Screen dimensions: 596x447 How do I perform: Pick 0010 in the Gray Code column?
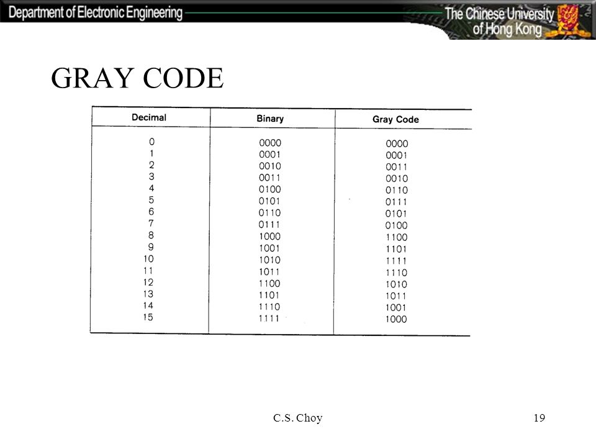pyautogui.click(x=397, y=179)
